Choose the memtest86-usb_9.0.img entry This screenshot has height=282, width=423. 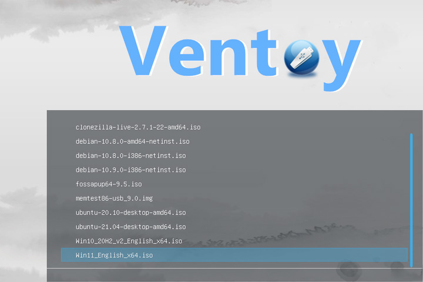coord(114,199)
